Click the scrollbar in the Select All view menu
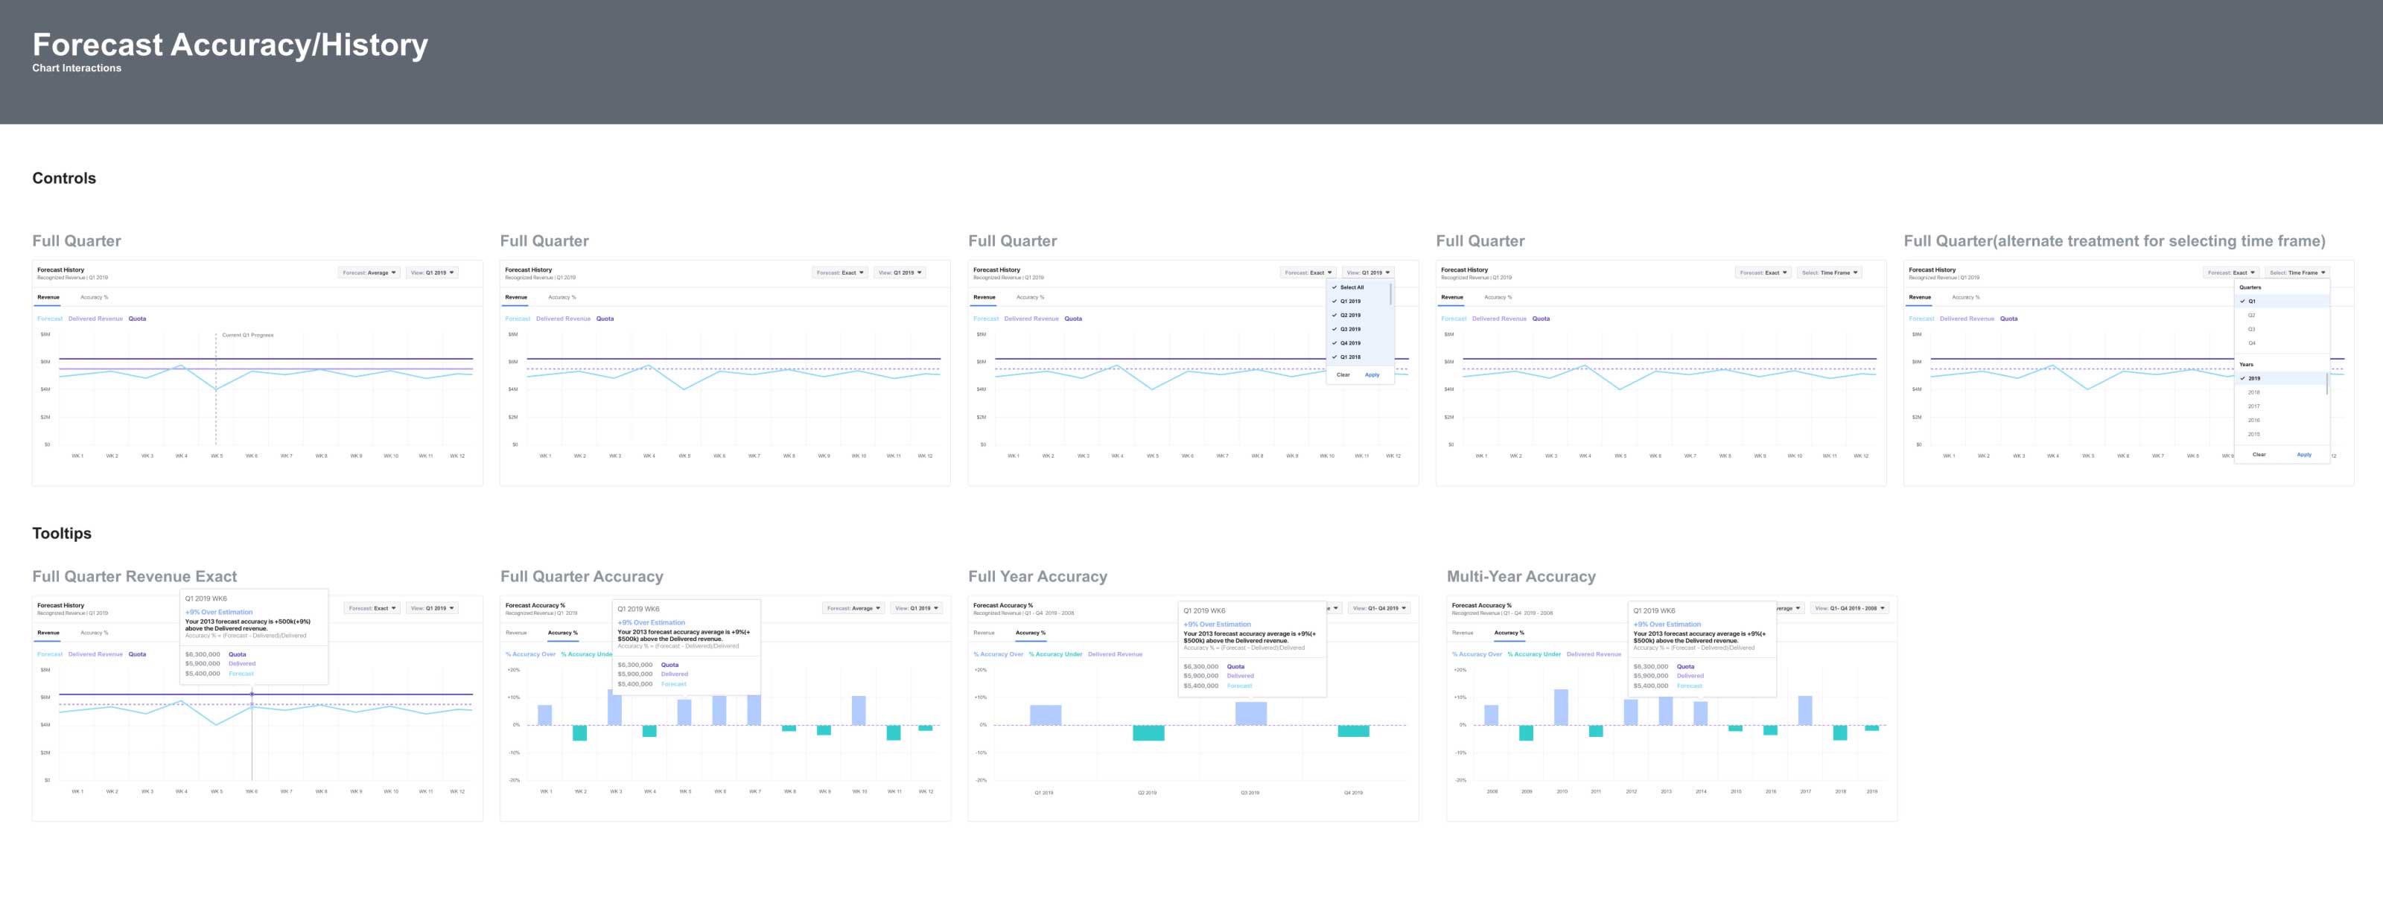 (1390, 294)
